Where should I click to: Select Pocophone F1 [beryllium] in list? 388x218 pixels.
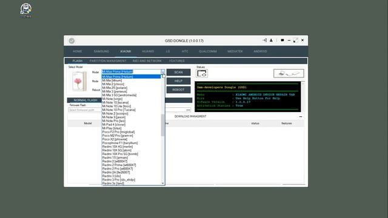[131, 143]
